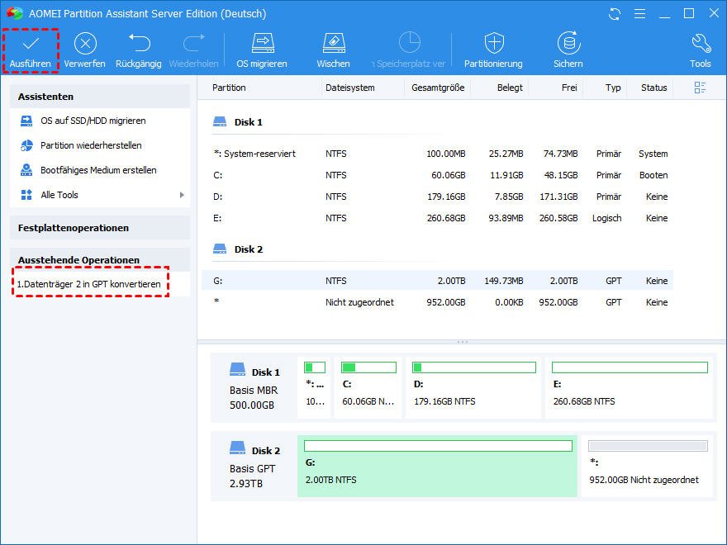Click the Ausführen checkmark icon
The height and width of the screenshot is (545, 727).
(31, 44)
